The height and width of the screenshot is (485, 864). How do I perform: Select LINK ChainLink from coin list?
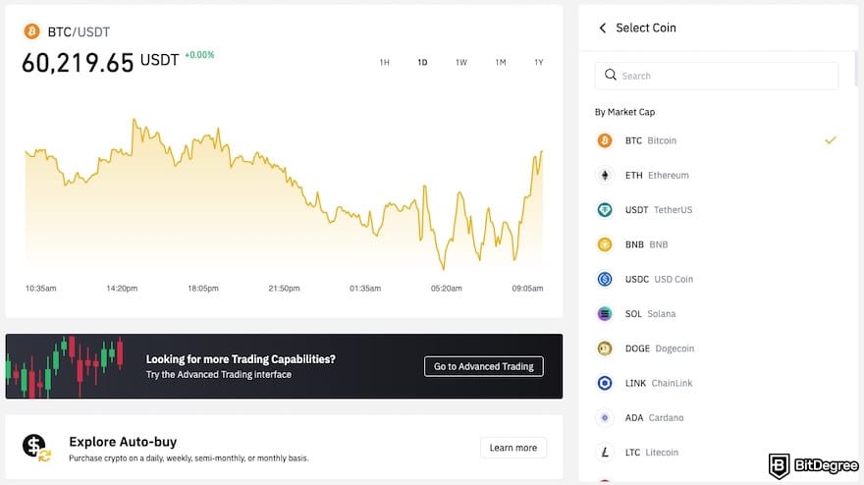[x=717, y=383]
